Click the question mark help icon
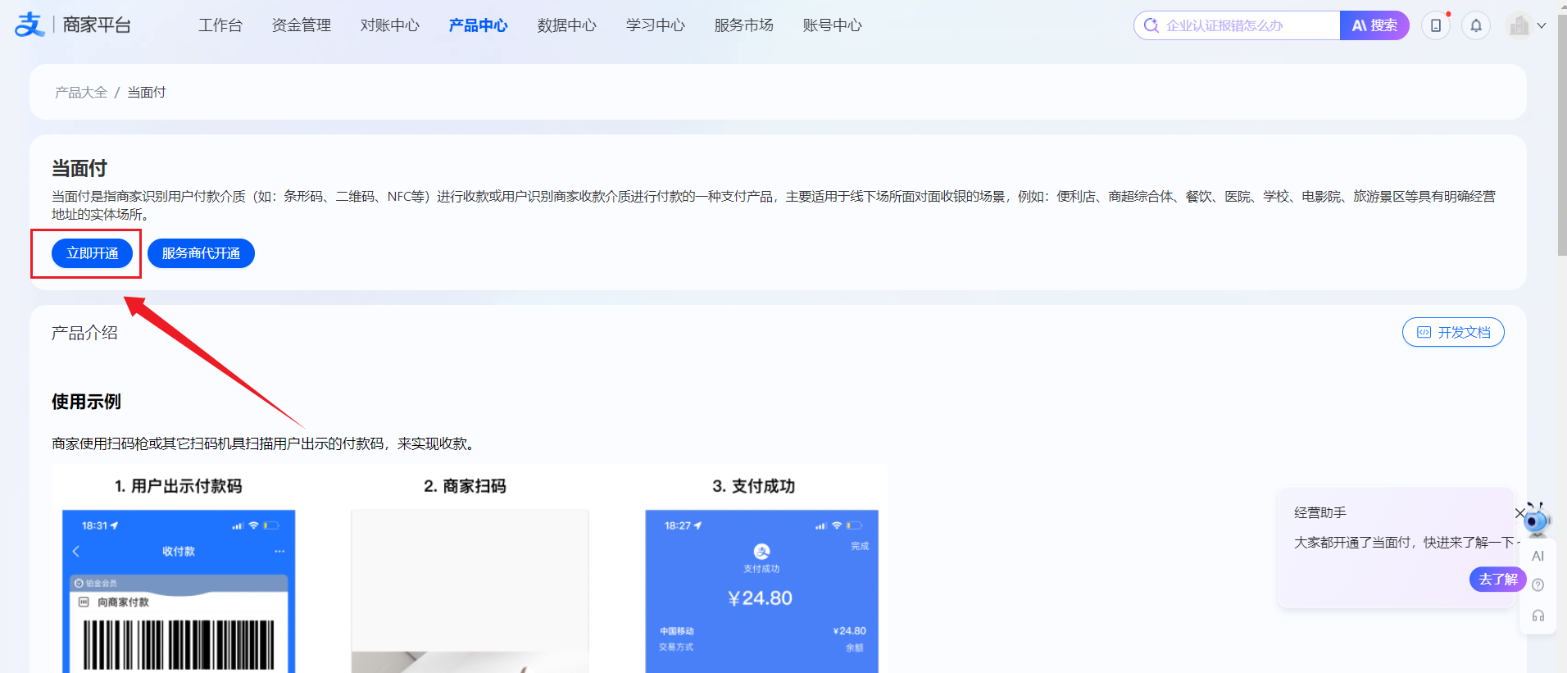The height and width of the screenshot is (673, 1567). point(1537,585)
